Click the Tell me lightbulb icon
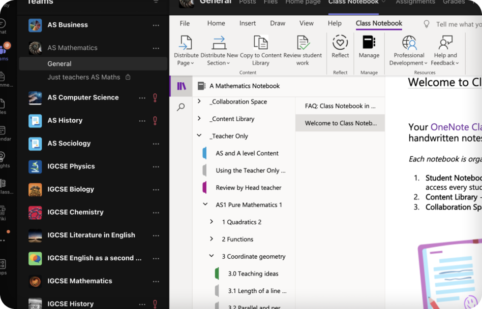Viewport: 482px width, 309px height. click(x=427, y=24)
